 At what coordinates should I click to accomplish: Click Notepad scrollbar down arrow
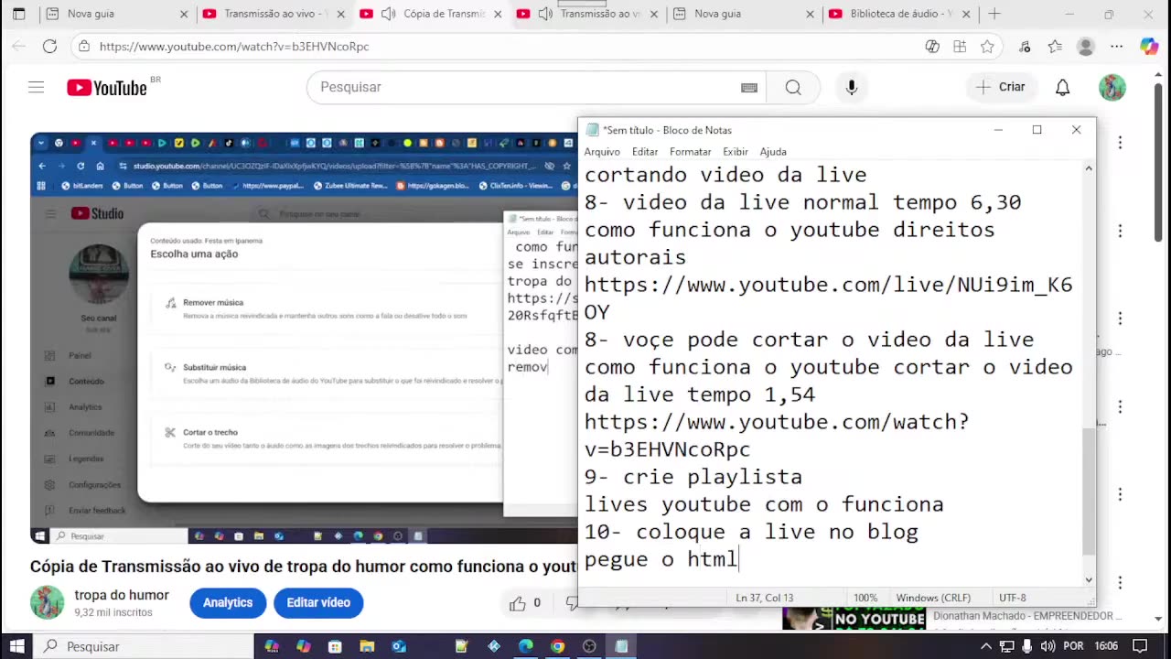[x=1088, y=579]
